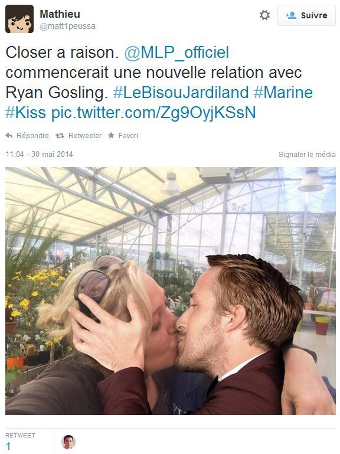Open the #Kiss hashtag
Screen dimensions: 340x454
pos(25,113)
